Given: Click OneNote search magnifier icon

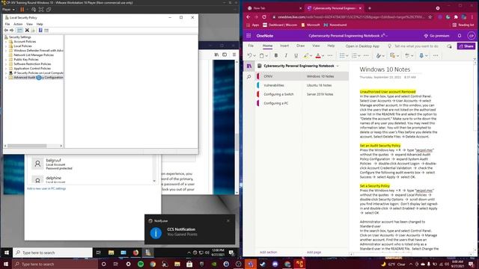Looking at the screenshot, I should [x=249, y=76].
